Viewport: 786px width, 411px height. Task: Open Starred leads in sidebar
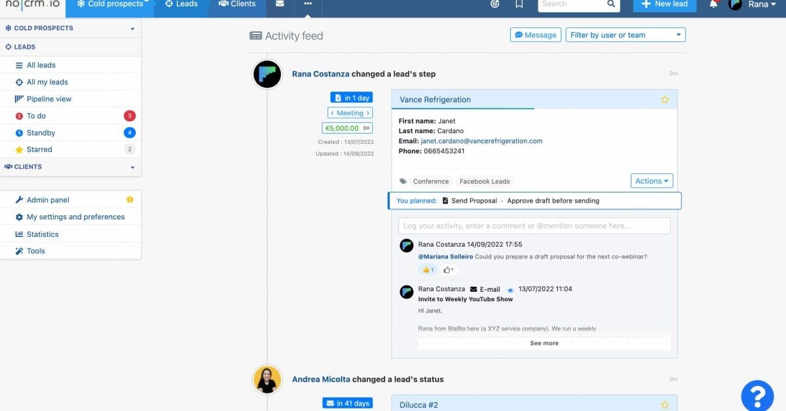pyautogui.click(x=71, y=149)
